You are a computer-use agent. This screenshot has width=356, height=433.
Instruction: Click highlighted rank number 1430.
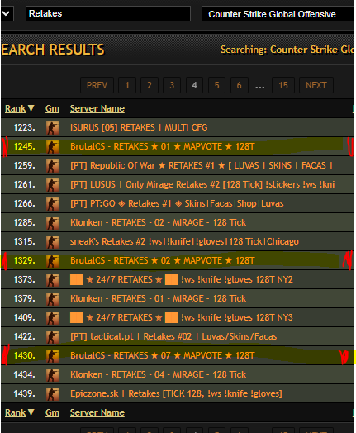[24, 355]
